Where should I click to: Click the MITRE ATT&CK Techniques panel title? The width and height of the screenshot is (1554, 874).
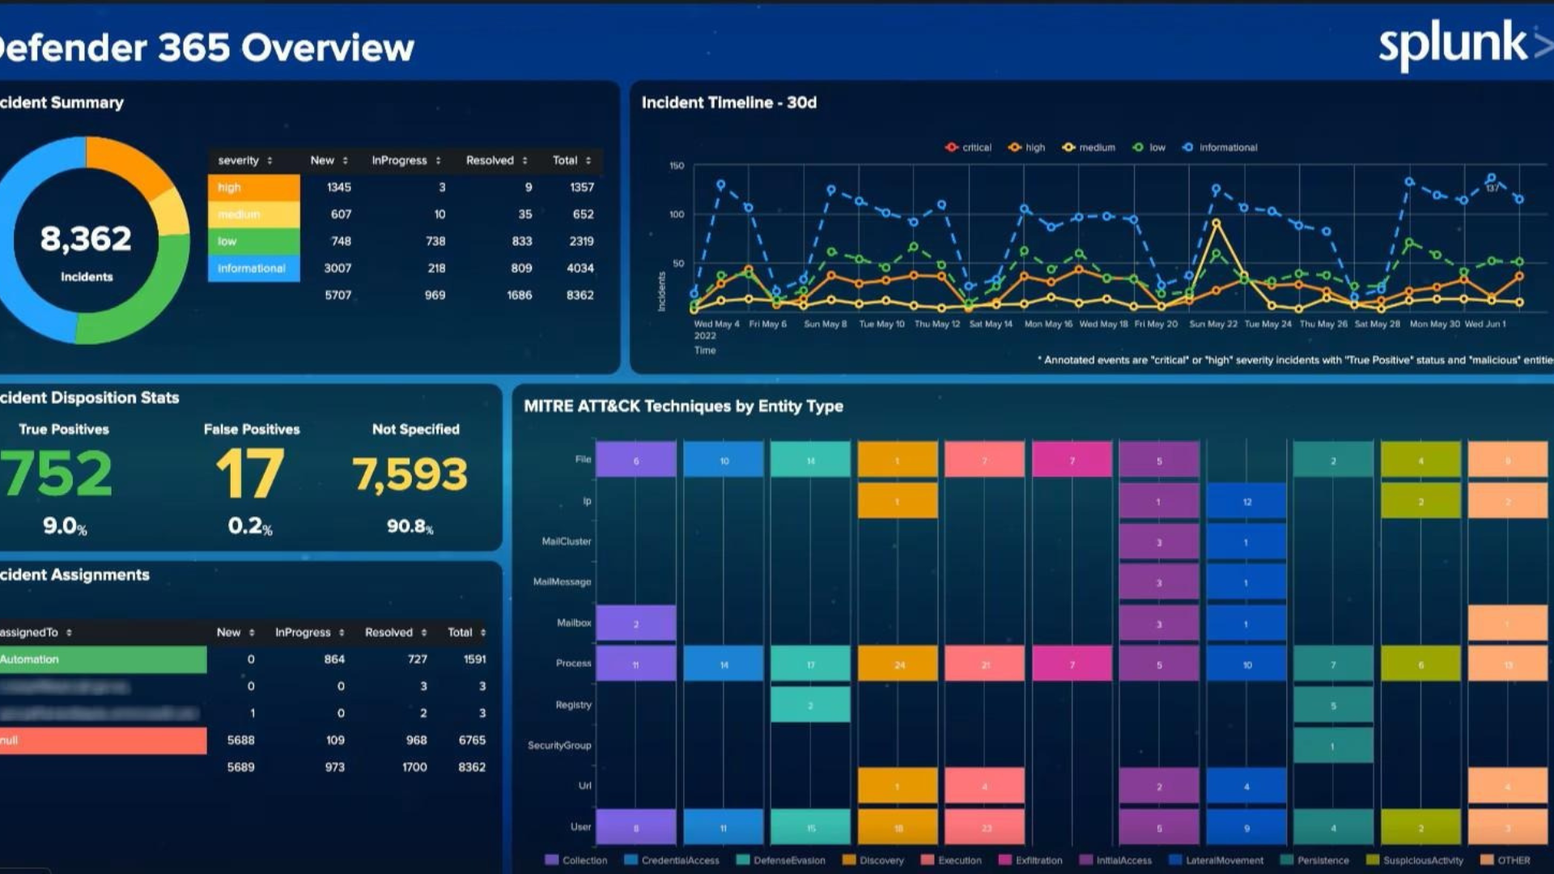683,406
